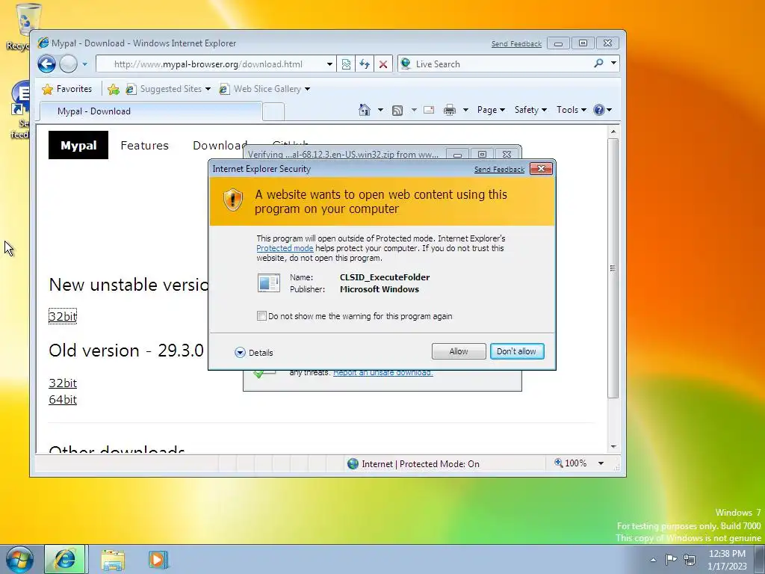765x574 pixels.
Task: Click the RSS feeds icon
Action: point(397,111)
